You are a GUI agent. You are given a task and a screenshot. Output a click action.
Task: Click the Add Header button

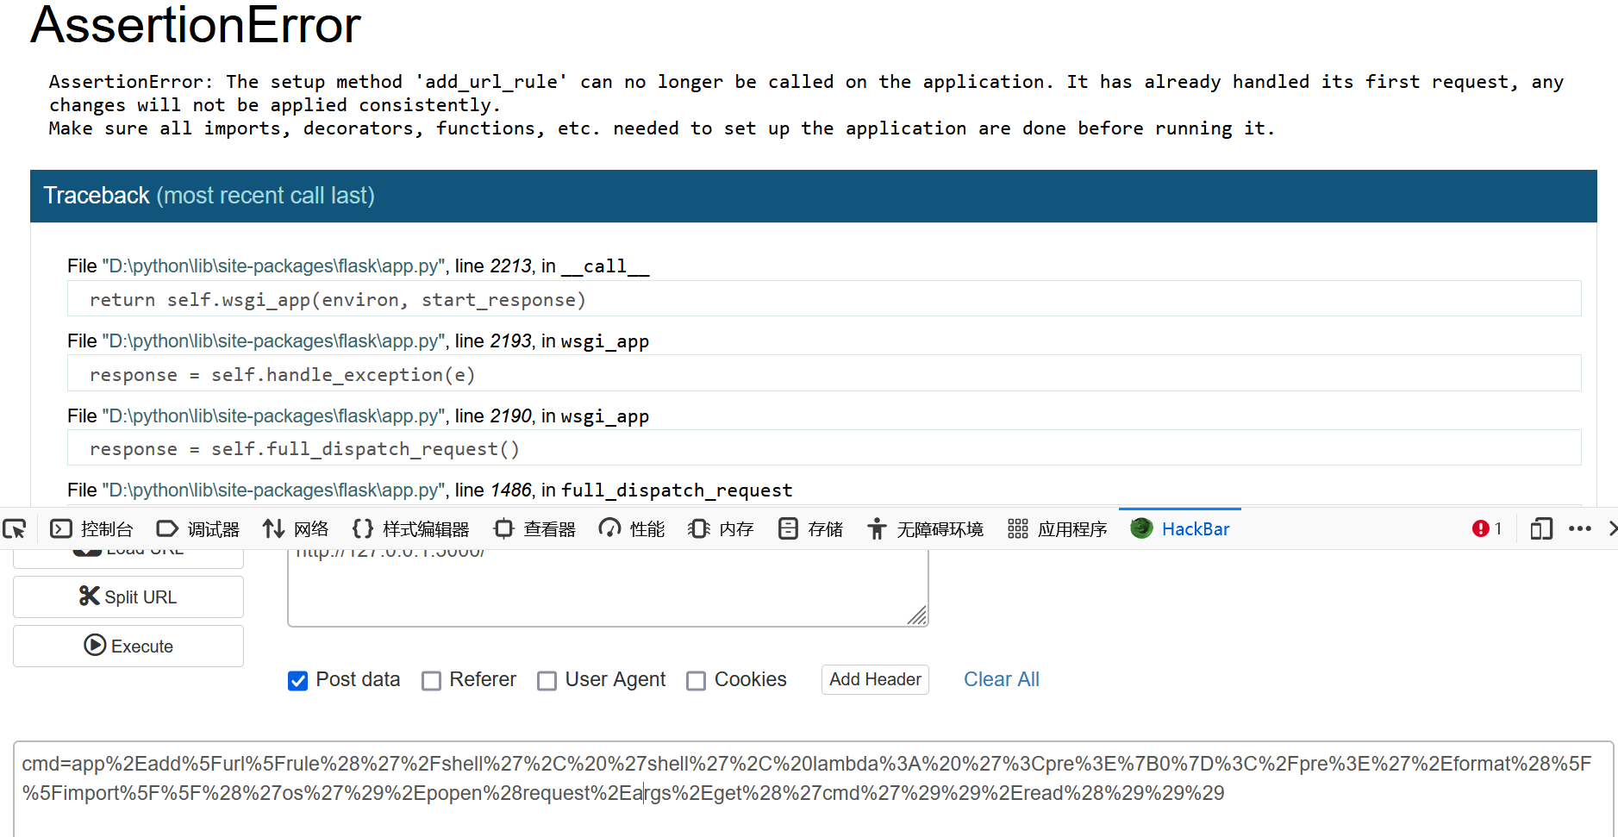point(875,679)
